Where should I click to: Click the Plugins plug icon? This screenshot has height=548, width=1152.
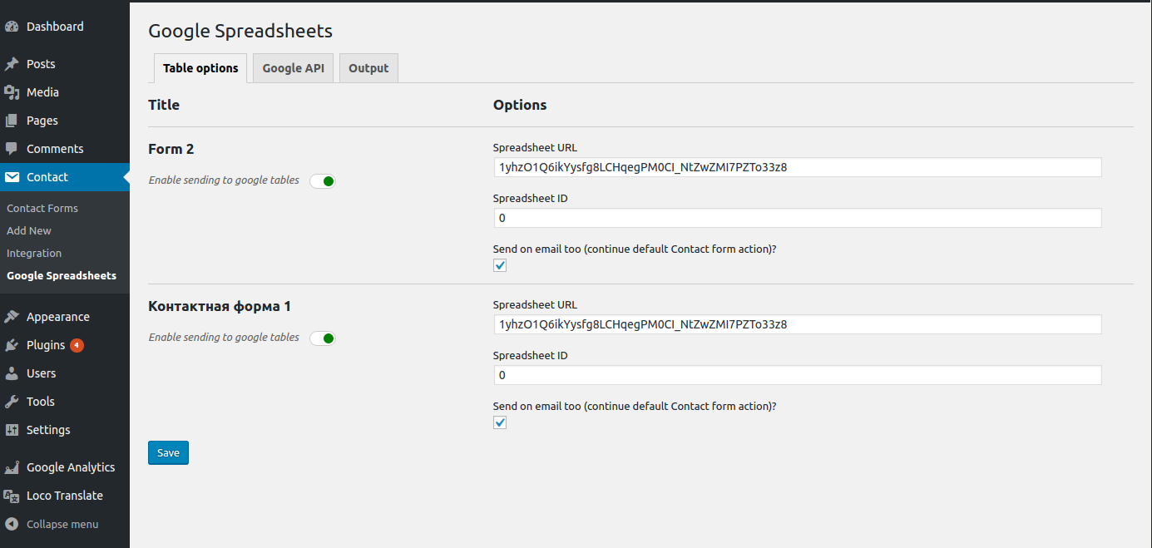pos(12,345)
